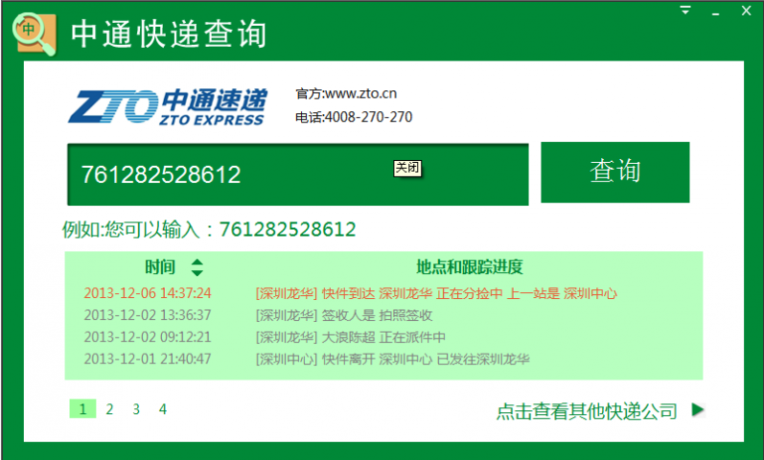Screen dimensions: 764x460
Task: Click tracking text 快件离开 深圳中心
Action: [377, 359]
